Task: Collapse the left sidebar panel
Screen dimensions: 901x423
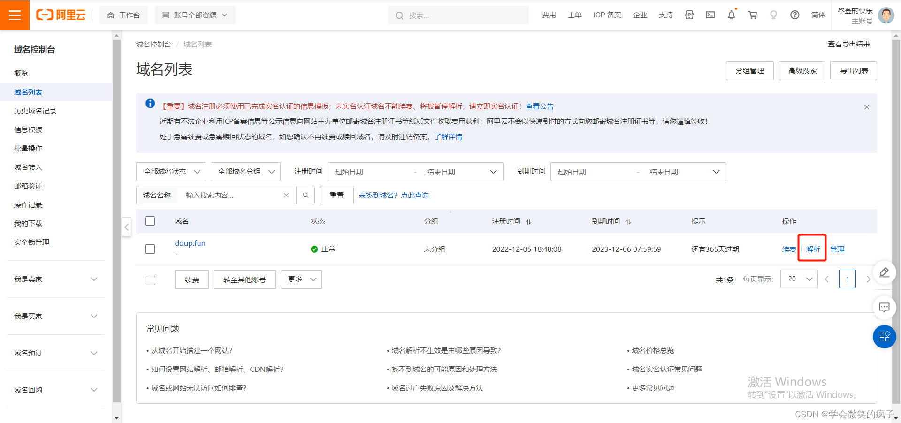Action: pos(127,227)
